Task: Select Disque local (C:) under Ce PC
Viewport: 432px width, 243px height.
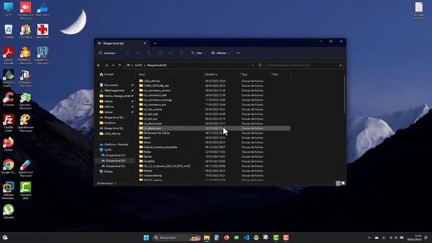Action: [115, 155]
